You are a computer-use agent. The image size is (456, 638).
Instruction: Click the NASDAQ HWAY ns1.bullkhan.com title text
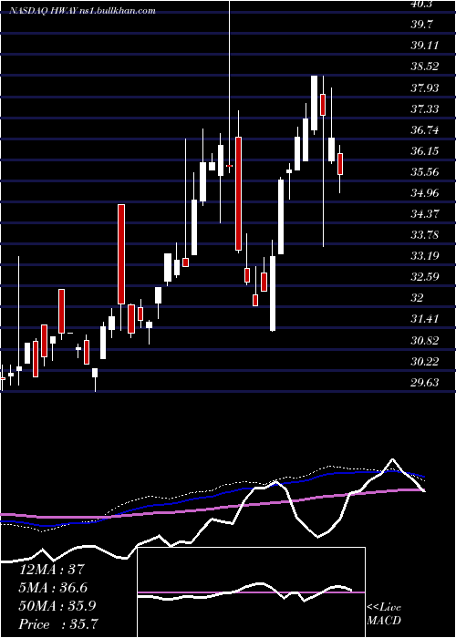click(x=82, y=11)
